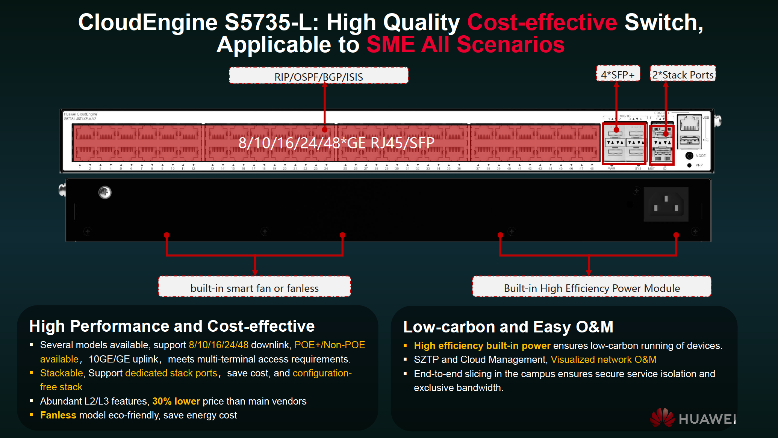Click the CloudEngine S5735-L title text
This screenshot has width=778, height=438.
tap(198, 22)
